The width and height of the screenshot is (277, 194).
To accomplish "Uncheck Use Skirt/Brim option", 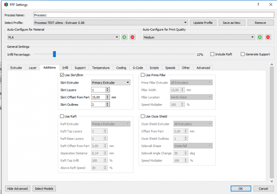I will click(62, 75).
